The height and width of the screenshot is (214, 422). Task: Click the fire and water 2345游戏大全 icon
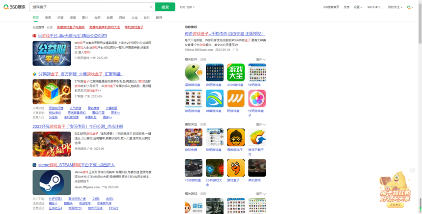[215, 168]
